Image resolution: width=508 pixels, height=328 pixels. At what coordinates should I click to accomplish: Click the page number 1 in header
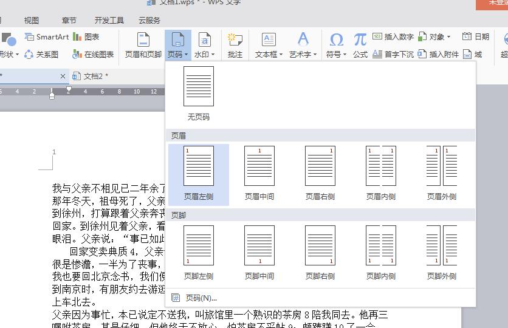click(54, 152)
